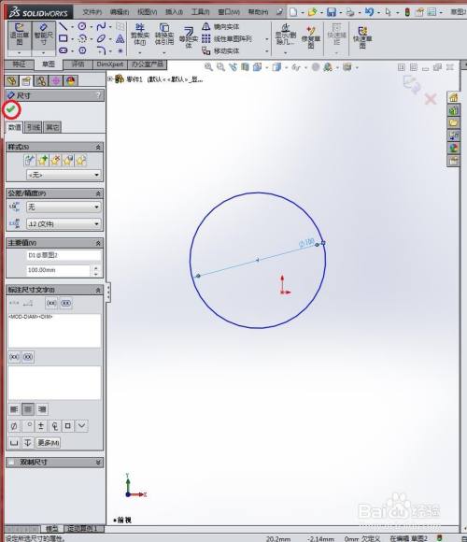Click the 100.00mm dimension value field
This screenshot has height=542, width=467.
point(58,270)
